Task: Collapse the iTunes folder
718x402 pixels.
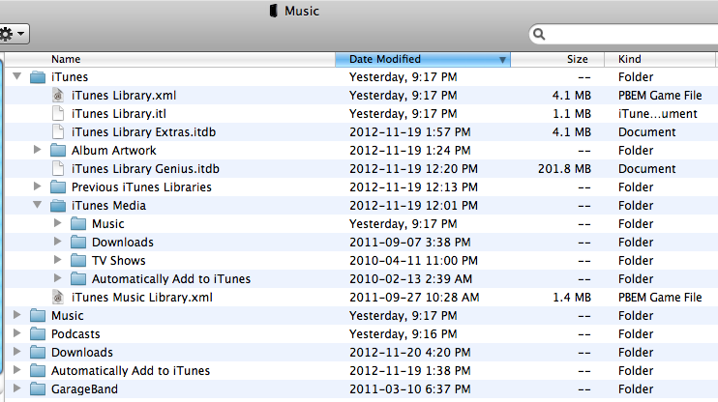Action: [17, 76]
